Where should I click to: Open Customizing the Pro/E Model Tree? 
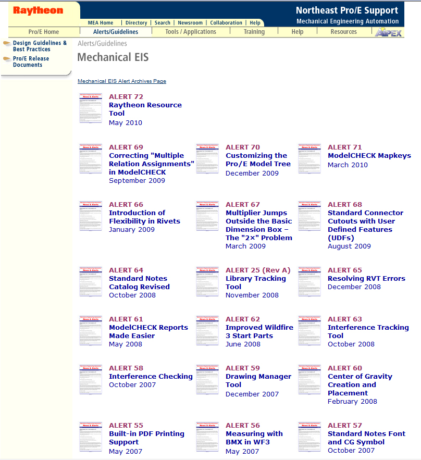click(258, 159)
